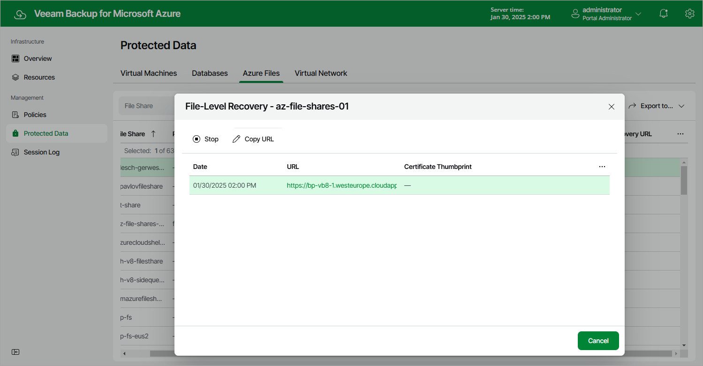The height and width of the screenshot is (366, 703).
Task: Expand the Export to dropdown chevron
Action: 681,106
